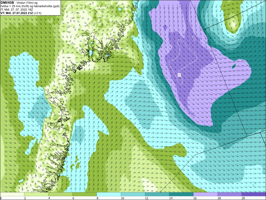266x200 pixels.
Task: Click the legend value 16
Action: pos(195,198)
